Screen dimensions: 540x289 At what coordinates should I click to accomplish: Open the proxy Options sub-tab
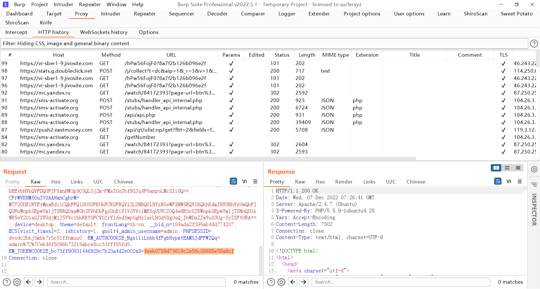[x=148, y=32]
